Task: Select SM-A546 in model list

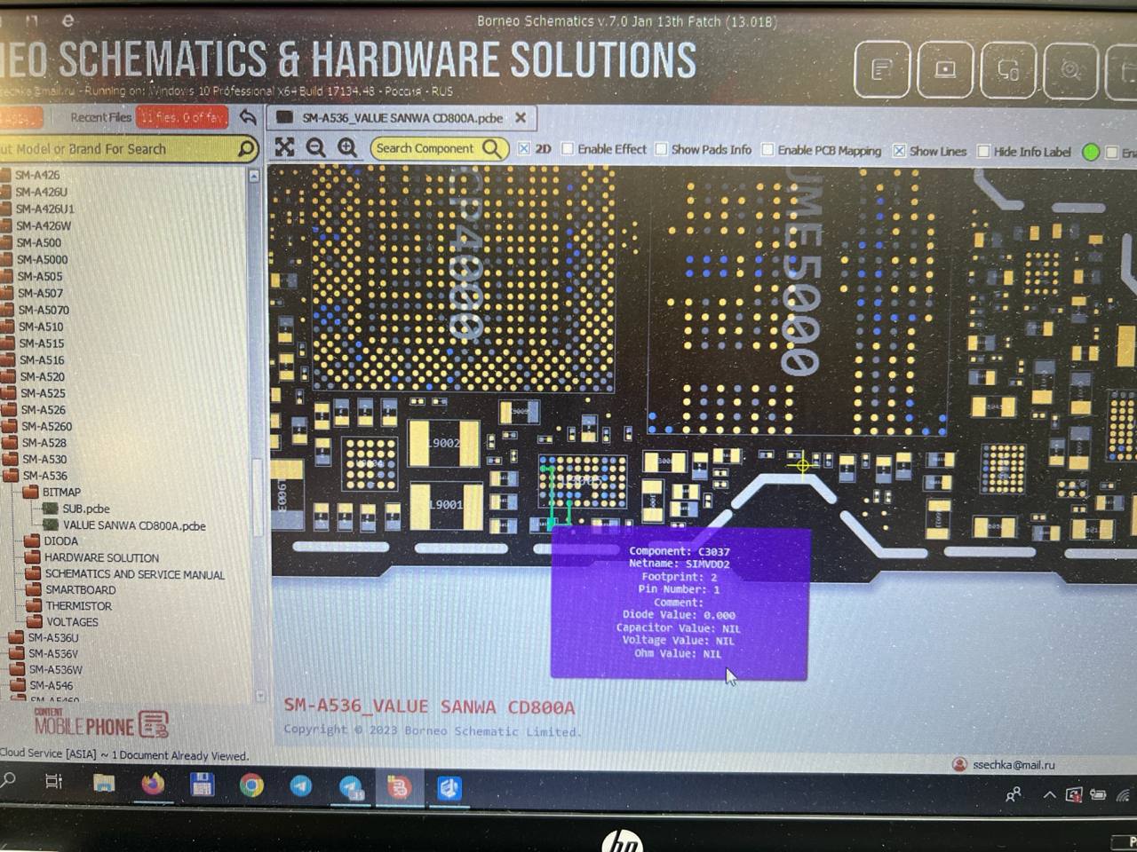Action: [x=52, y=685]
